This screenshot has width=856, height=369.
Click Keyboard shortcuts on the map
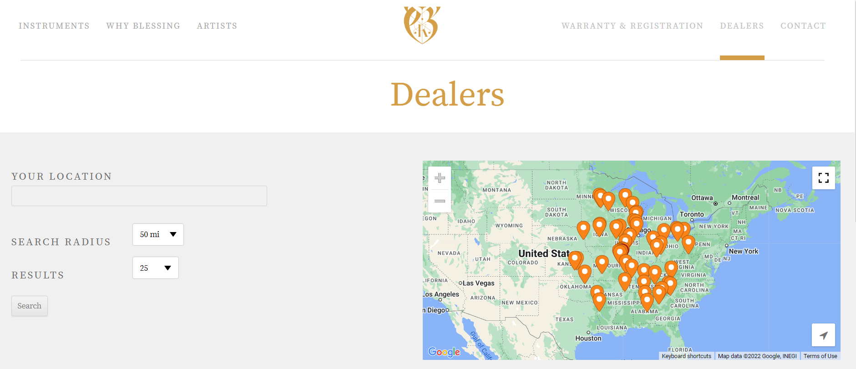(x=686, y=356)
